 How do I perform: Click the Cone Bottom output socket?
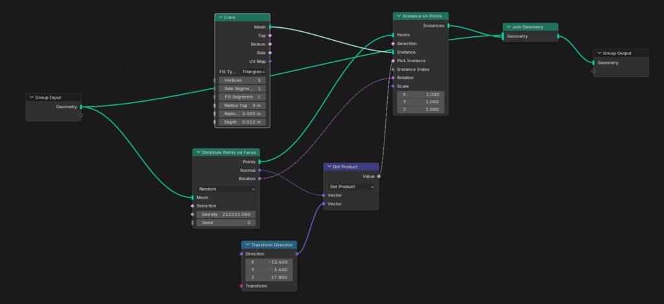(x=270, y=44)
